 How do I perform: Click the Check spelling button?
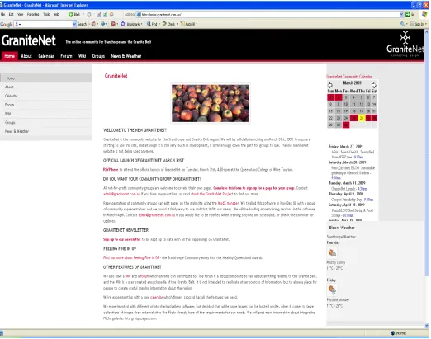[x=169, y=24]
